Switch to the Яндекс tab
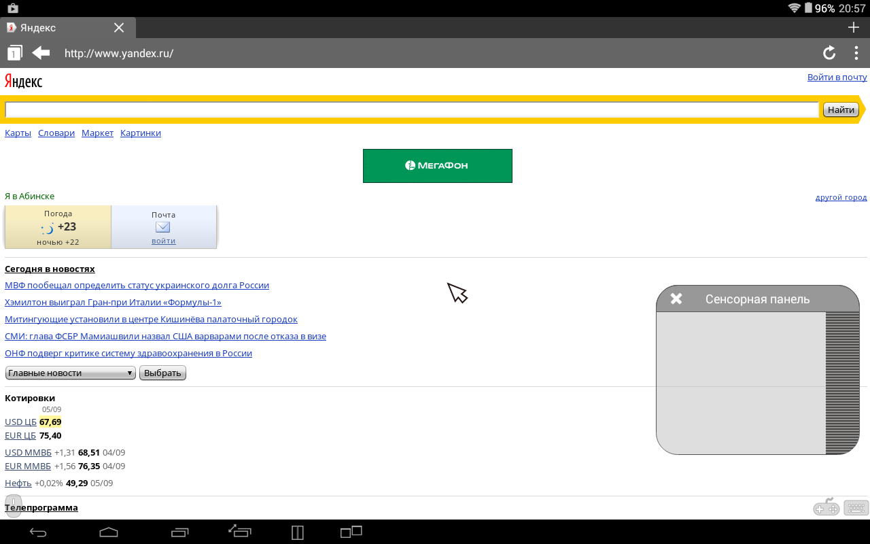Screen dimensions: 870x544 54,28
